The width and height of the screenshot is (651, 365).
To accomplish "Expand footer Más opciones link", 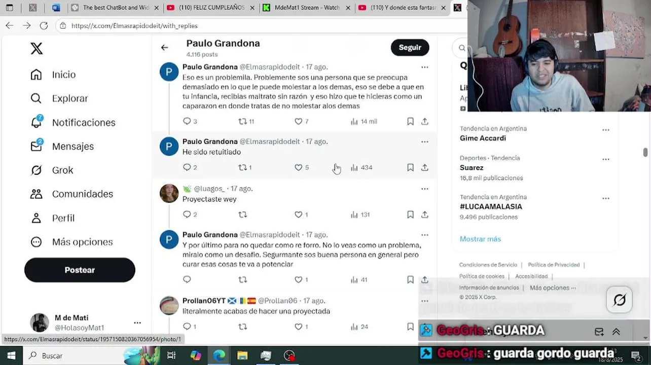I will click(x=553, y=287).
